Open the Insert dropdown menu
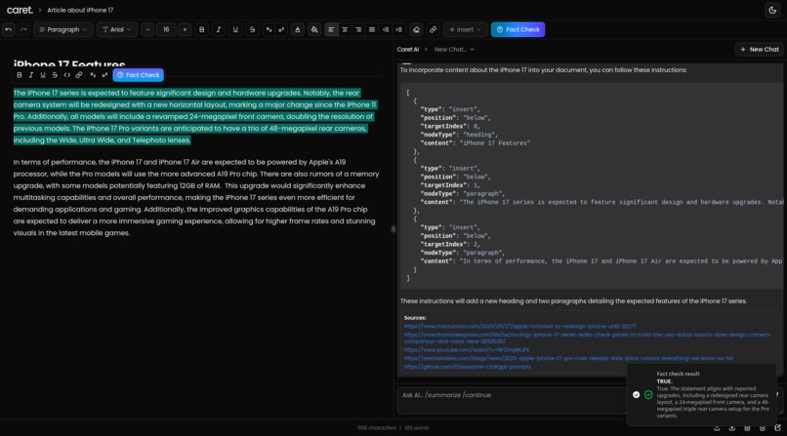 tap(466, 29)
